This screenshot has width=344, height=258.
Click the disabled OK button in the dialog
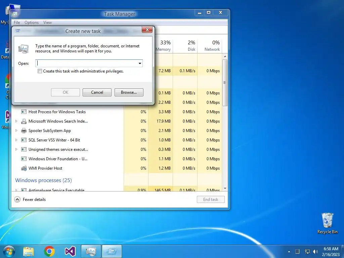pos(66,92)
